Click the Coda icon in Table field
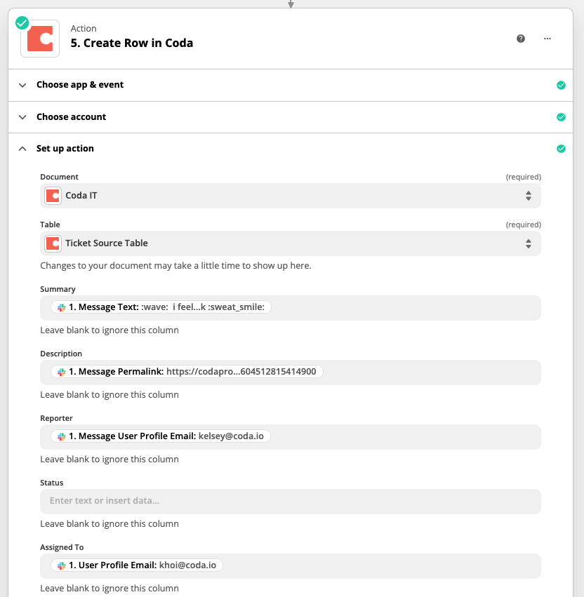 [53, 243]
